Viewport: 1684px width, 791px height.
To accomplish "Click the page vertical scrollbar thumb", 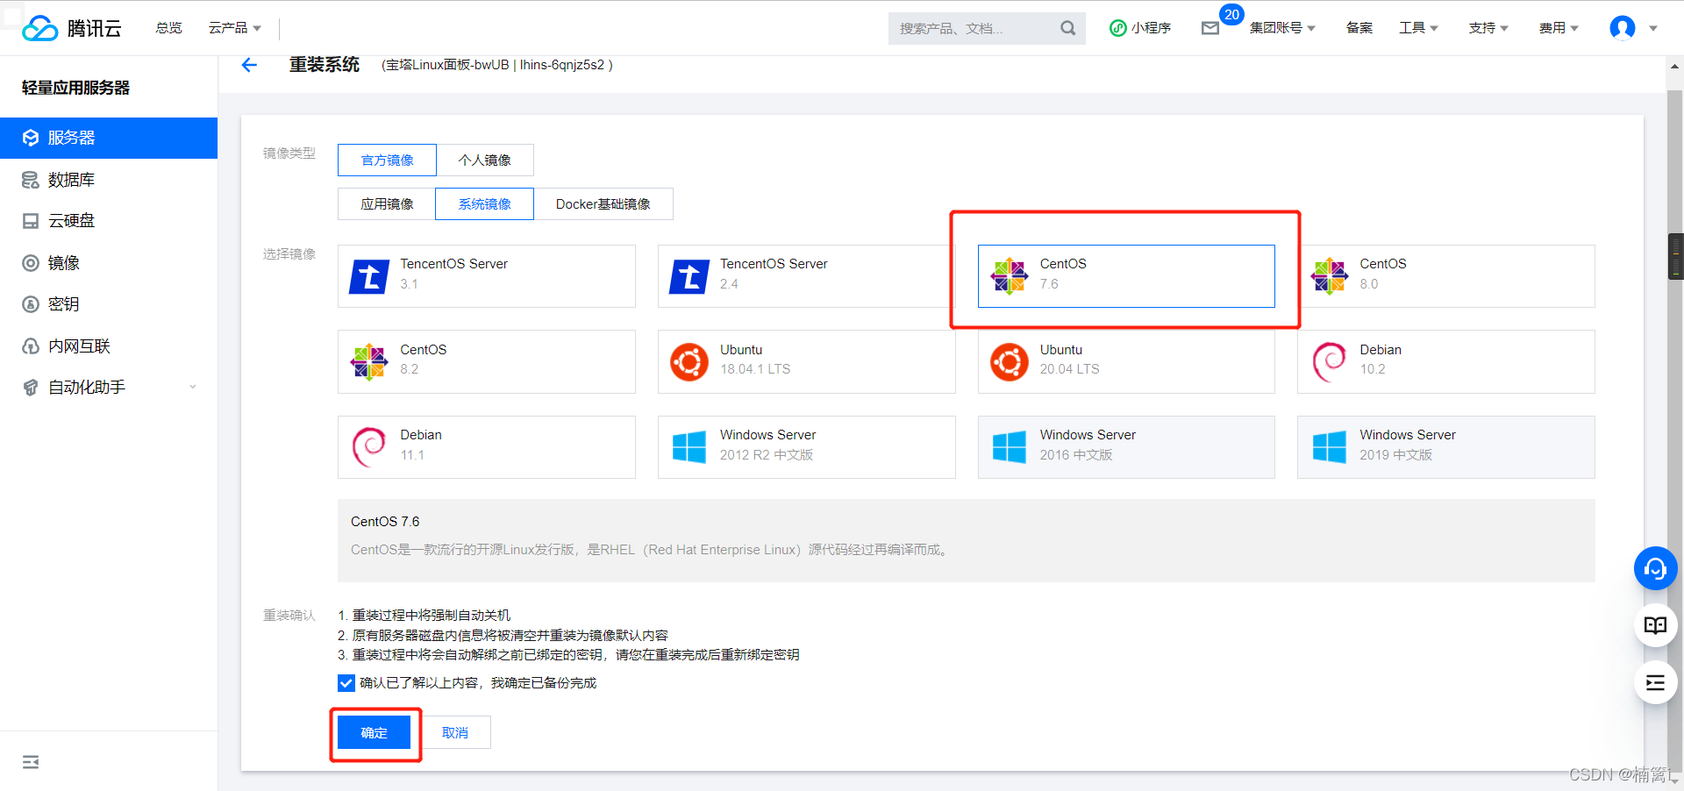I will click(1675, 256).
